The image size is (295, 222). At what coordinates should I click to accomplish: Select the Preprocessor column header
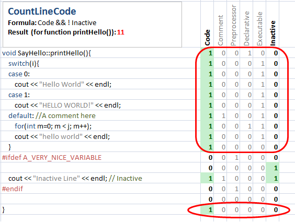pyautogui.click(x=233, y=26)
